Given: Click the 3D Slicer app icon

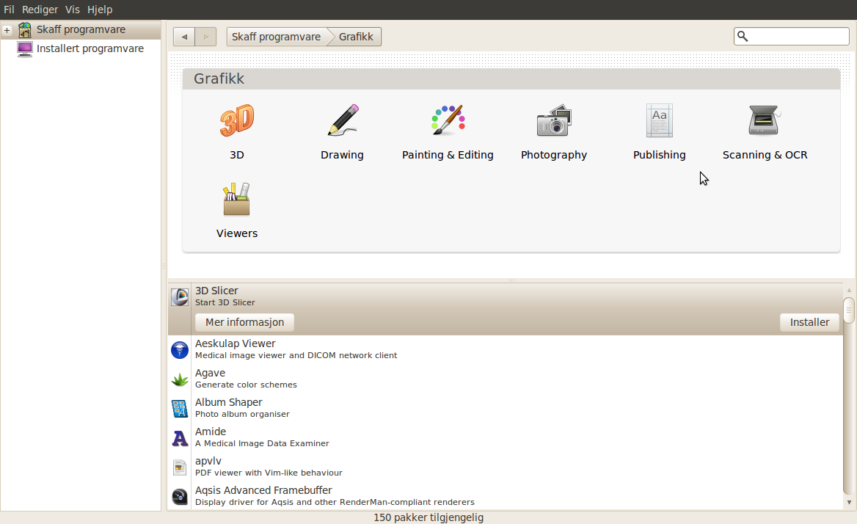Looking at the screenshot, I should 180,296.
